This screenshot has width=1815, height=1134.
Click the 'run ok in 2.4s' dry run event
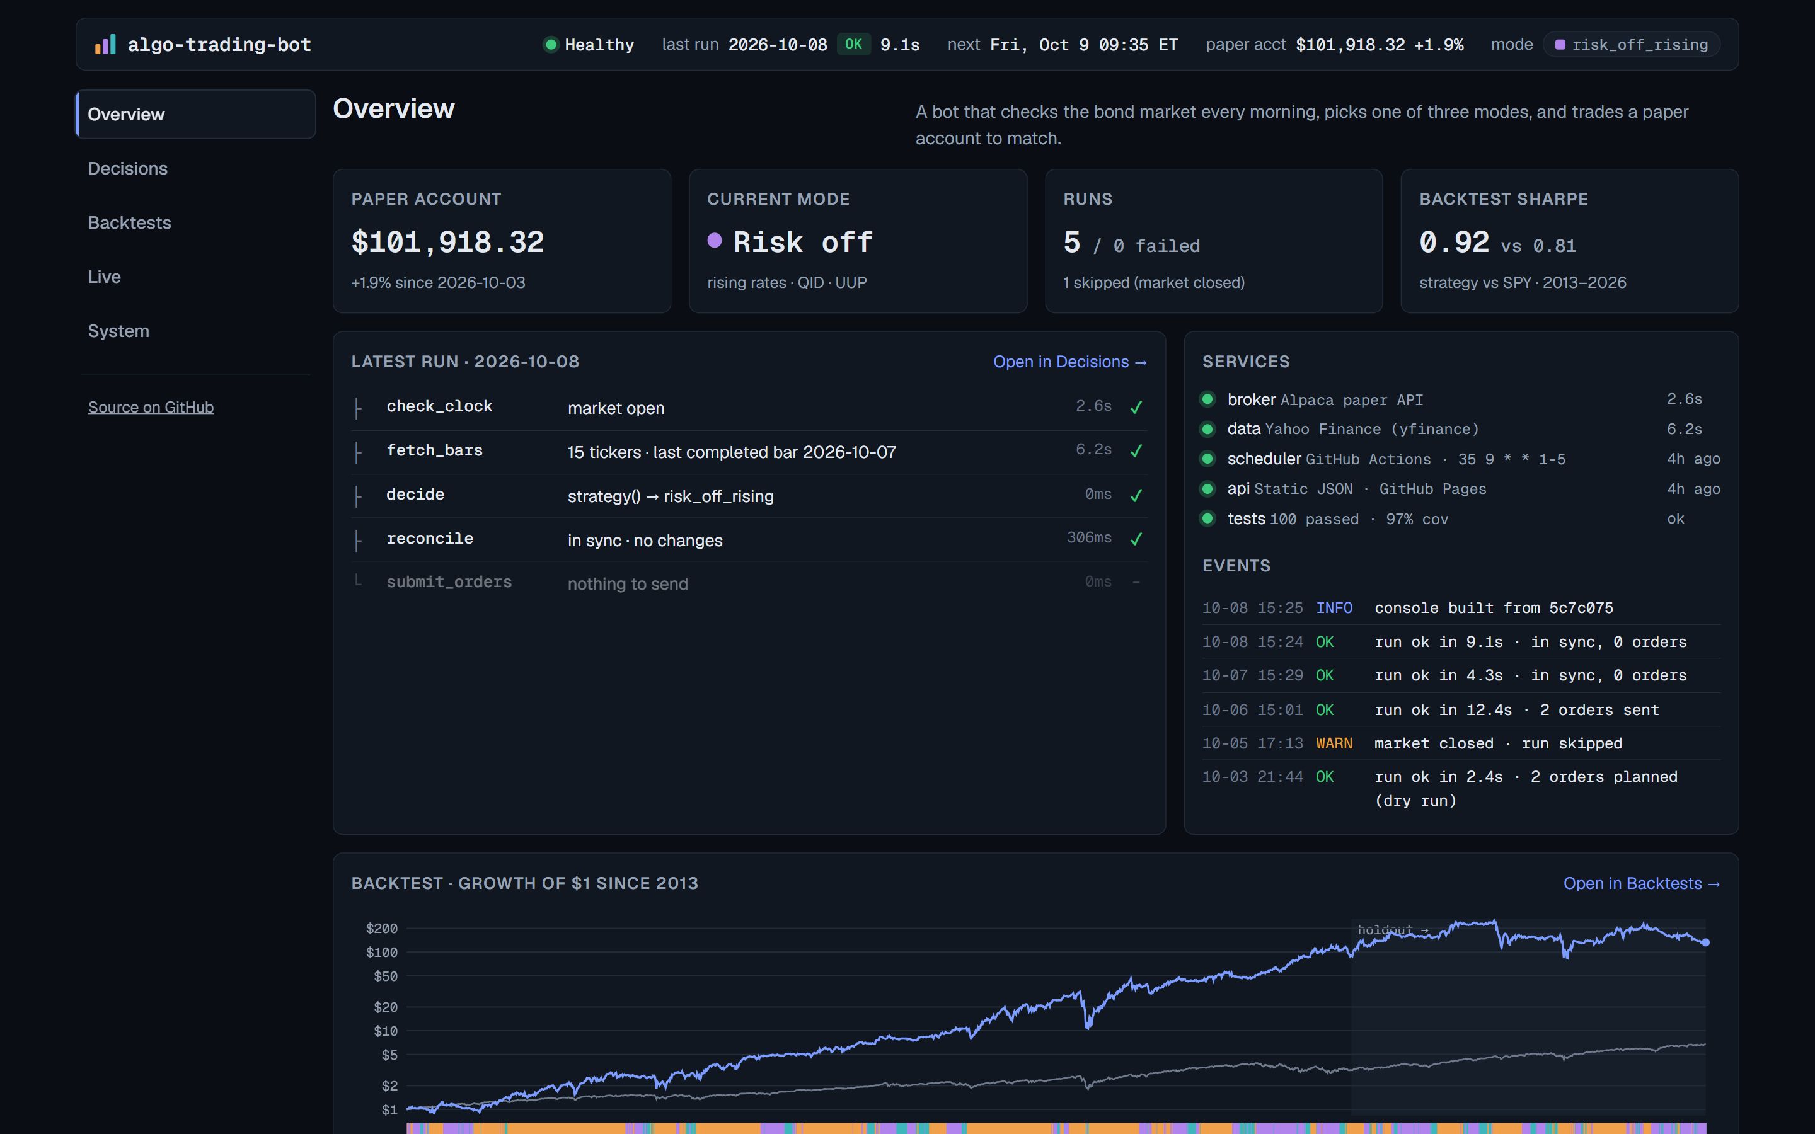point(1461,788)
